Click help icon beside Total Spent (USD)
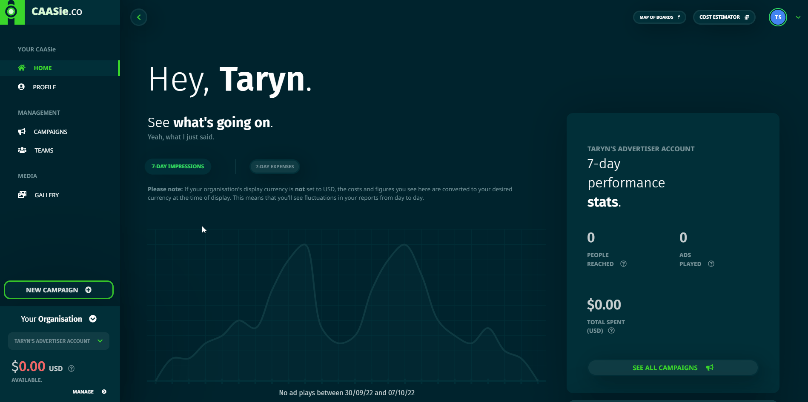808x402 pixels. [x=611, y=331]
